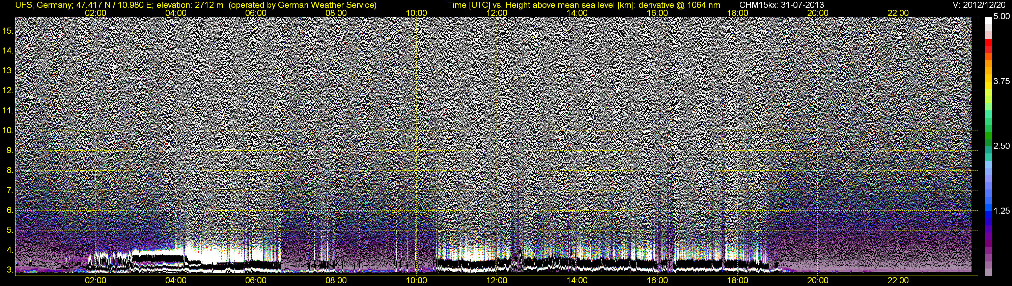Click the height axis label "7."
This screenshot has height=286, width=1012.
click(x=10, y=190)
